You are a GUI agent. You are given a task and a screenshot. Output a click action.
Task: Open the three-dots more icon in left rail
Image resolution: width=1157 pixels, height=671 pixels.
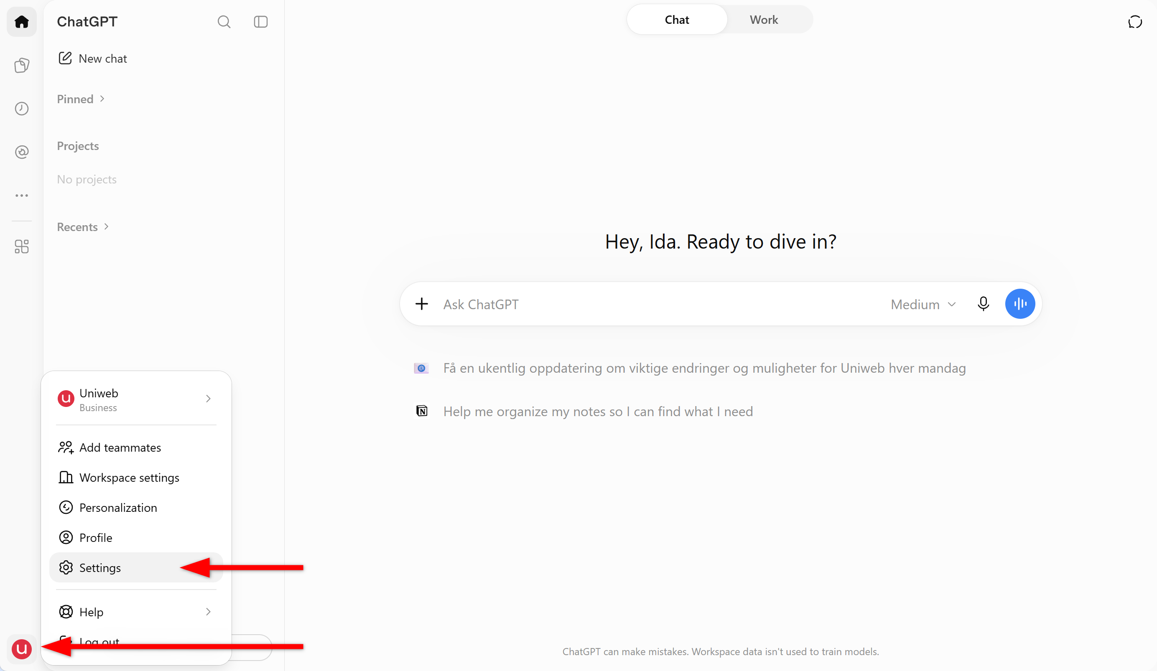[x=22, y=196]
